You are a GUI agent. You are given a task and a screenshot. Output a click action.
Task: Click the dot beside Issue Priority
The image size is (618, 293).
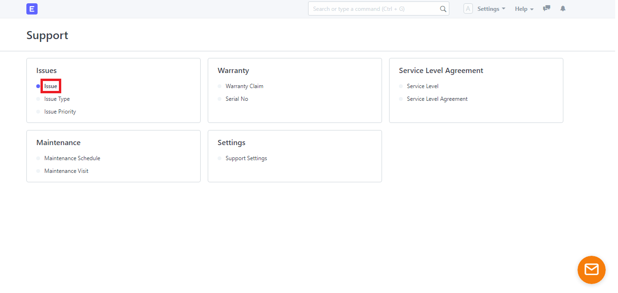pyautogui.click(x=38, y=112)
